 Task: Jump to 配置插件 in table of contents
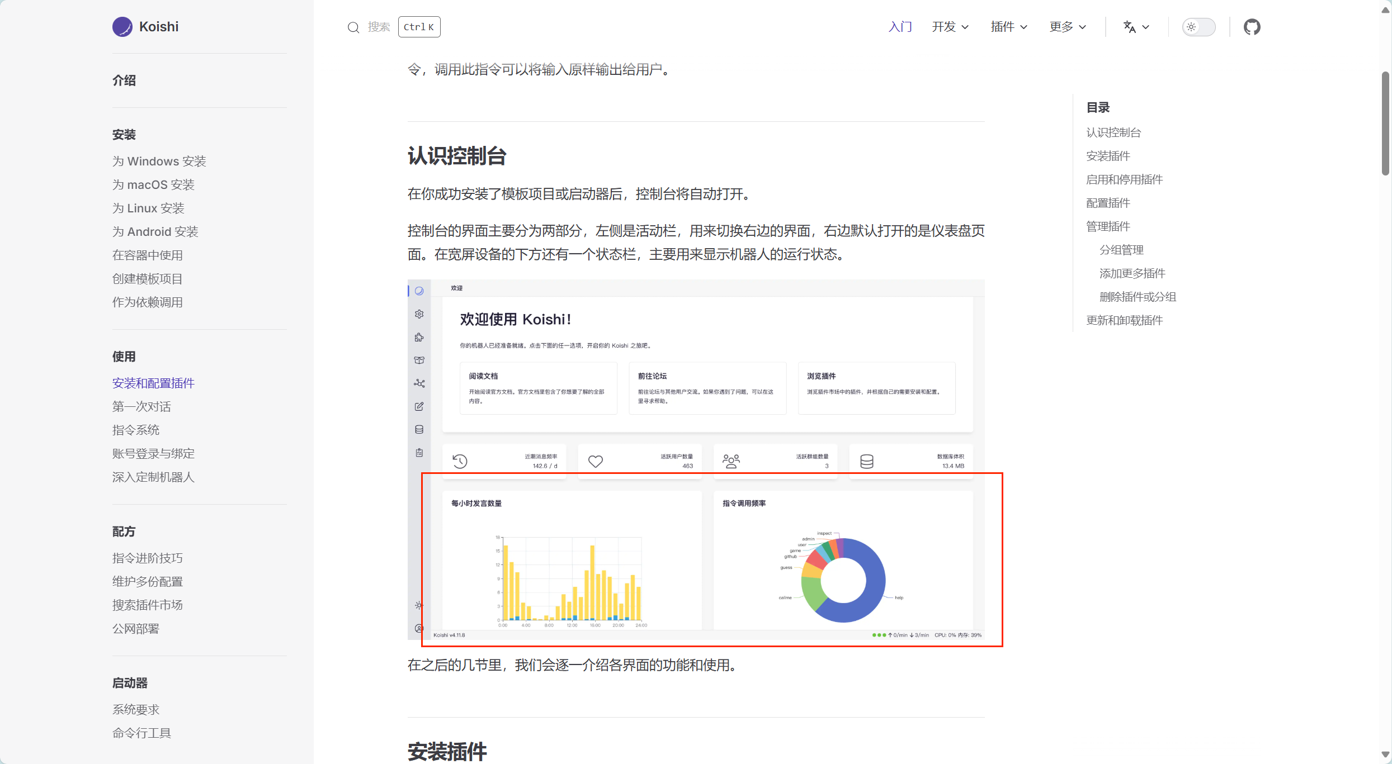coord(1108,203)
